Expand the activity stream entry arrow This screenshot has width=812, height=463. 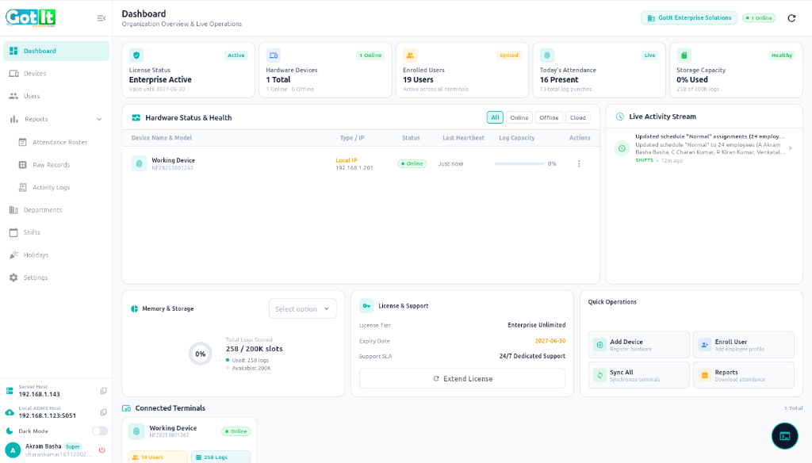[x=791, y=148]
